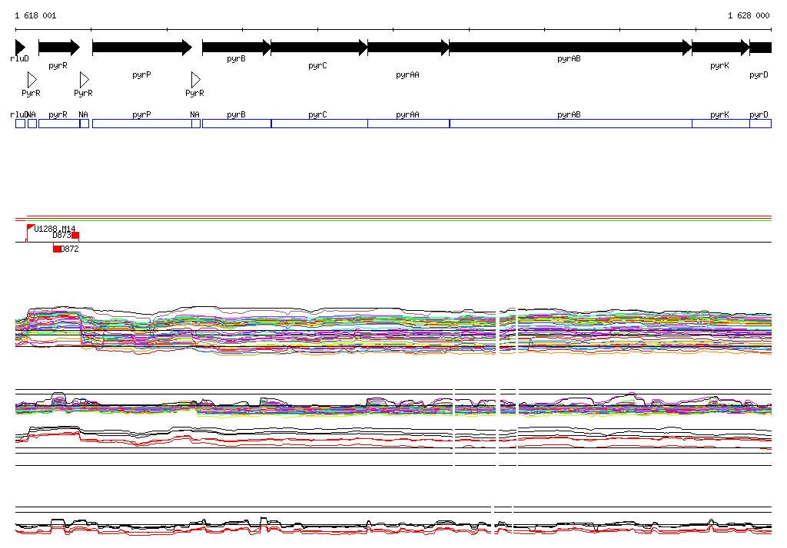
Task: Select the red D872 square marker
Action: [57, 249]
